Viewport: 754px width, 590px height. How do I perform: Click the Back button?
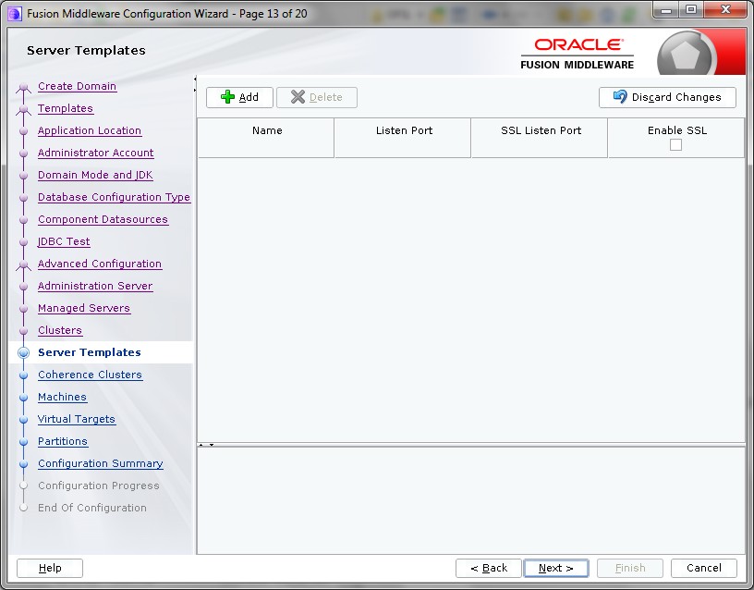[x=489, y=568]
